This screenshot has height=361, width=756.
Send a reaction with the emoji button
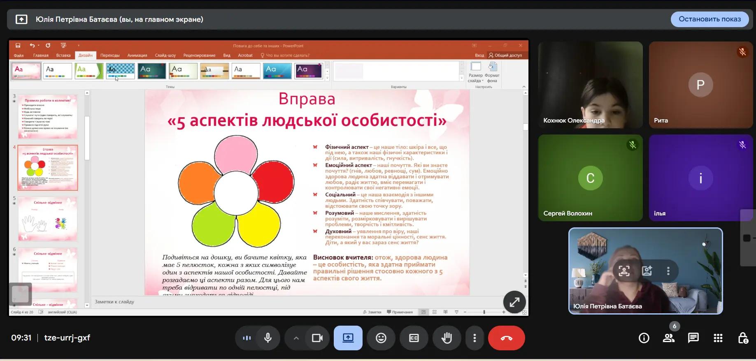381,338
